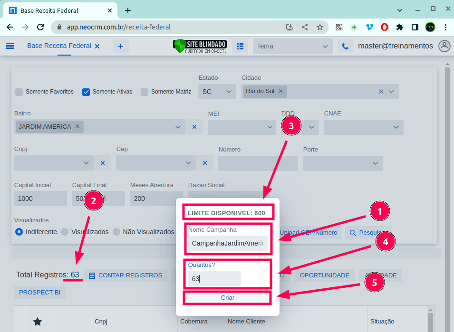Bookmark page with browser star icon
This screenshot has height=332, width=454.
point(320,27)
